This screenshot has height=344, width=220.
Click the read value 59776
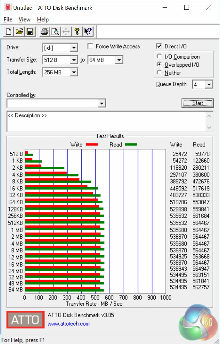point(202,154)
